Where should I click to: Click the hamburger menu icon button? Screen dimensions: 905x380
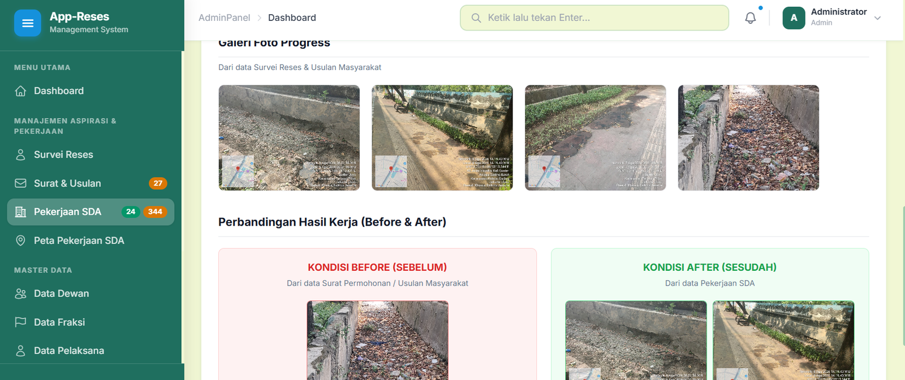tap(28, 23)
